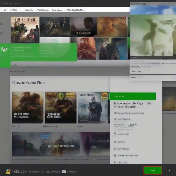This screenshot has height=176, width=176.
Task: Select the cloud icon row in the side panel
Action: click(122, 119)
